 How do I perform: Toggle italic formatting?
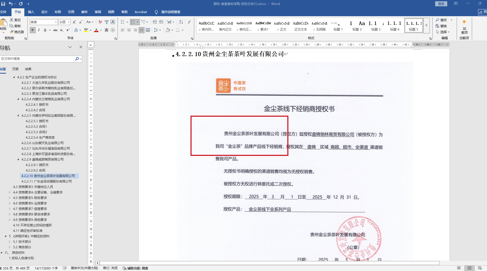point(39,30)
